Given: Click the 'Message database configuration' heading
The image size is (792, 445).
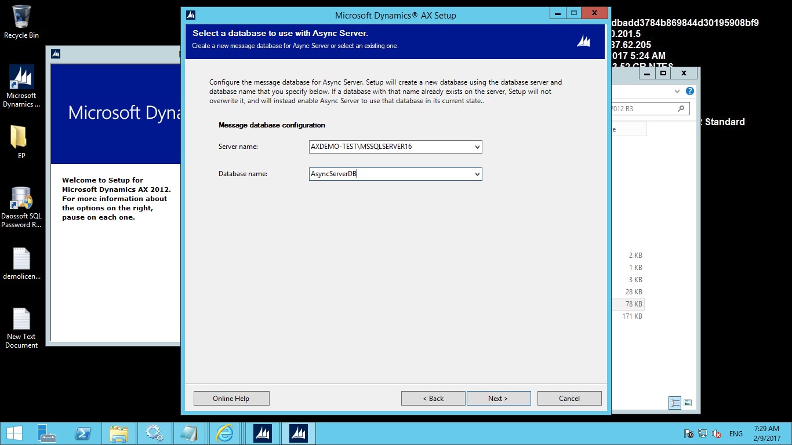Looking at the screenshot, I should 272,125.
